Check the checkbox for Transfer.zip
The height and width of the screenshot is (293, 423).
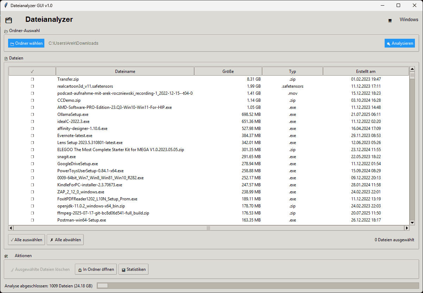[32, 79]
